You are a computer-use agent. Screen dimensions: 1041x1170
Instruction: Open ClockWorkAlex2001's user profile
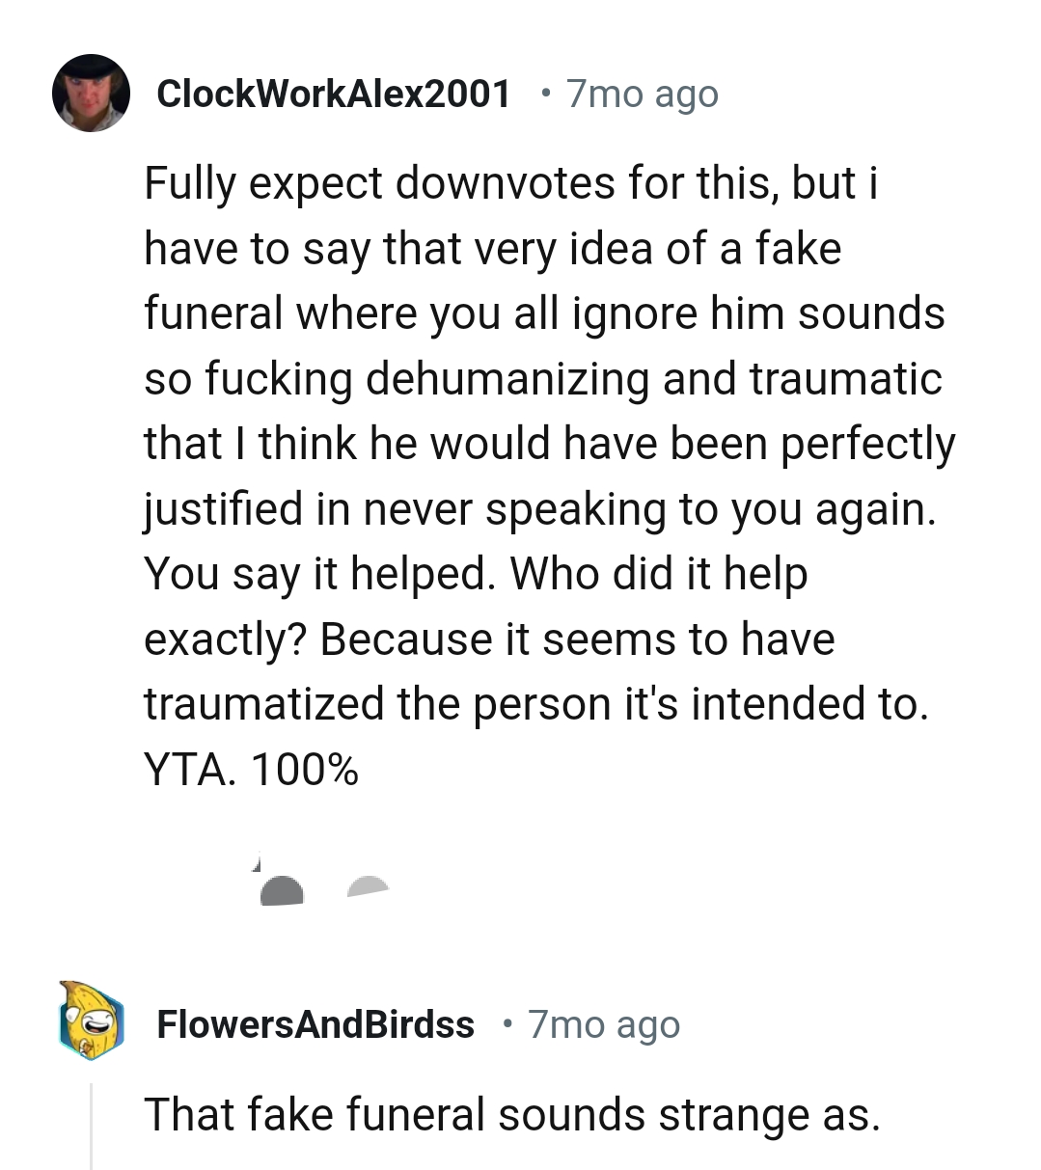click(x=334, y=93)
